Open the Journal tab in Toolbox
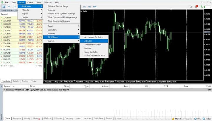Screen dimensions: 212x121 tap(118, 118)
